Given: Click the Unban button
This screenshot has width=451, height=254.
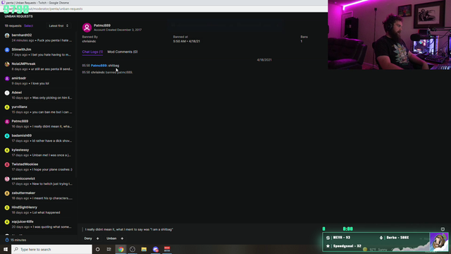Looking at the screenshot, I should point(111,238).
